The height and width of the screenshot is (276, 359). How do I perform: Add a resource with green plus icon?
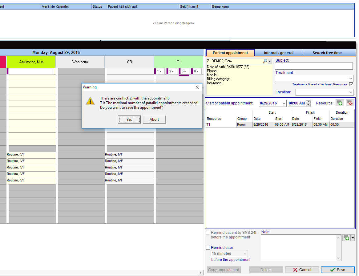click(x=340, y=103)
